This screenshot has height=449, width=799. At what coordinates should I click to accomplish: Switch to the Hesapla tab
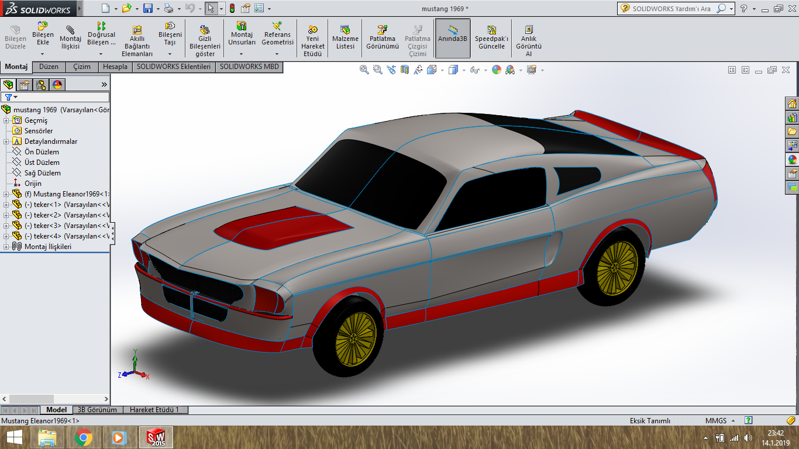(115, 67)
